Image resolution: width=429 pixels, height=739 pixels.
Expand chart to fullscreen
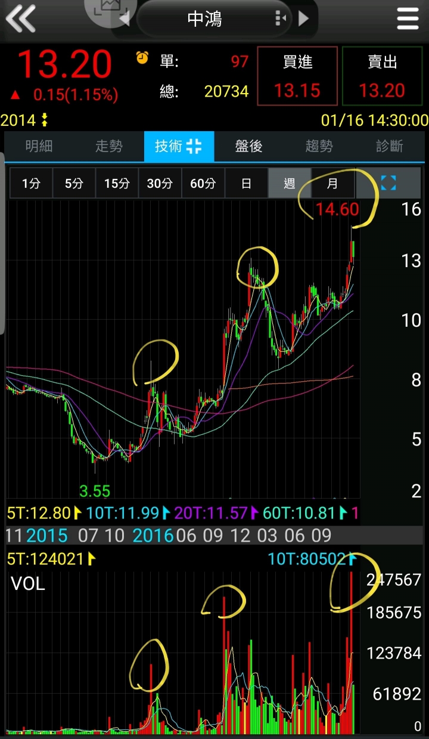(388, 183)
